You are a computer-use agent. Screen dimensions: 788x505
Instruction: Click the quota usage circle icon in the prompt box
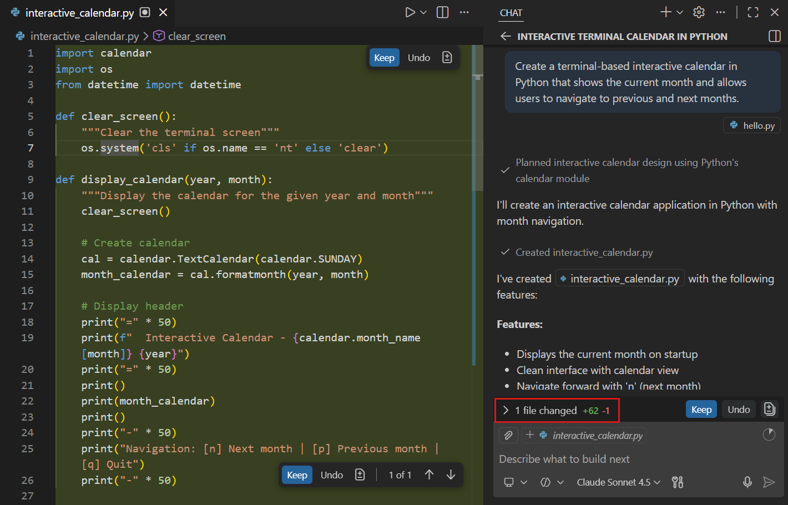click(769, 435)
